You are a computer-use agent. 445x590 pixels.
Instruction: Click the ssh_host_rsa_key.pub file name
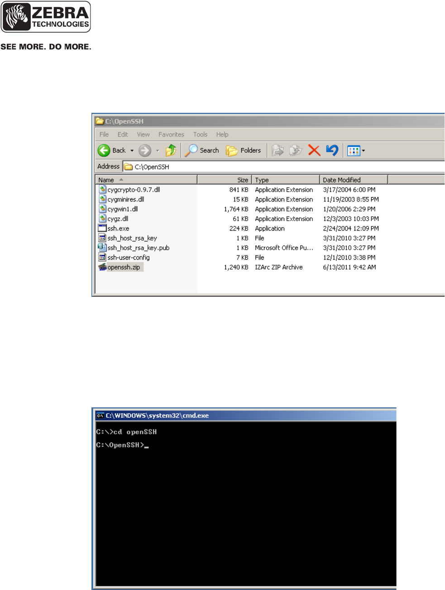tap(139, 248)
